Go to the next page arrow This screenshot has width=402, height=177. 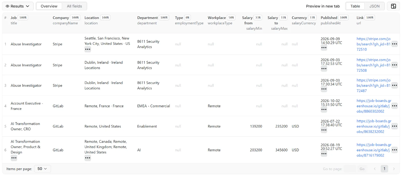point(394,169)
